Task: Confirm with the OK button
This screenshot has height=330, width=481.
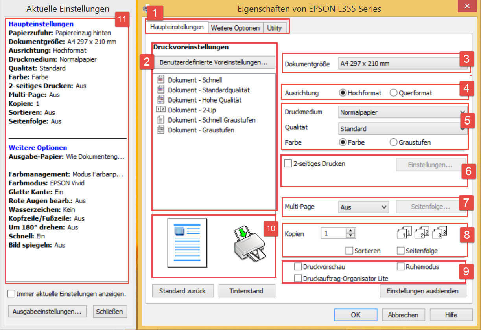Action: click(356, 315)
